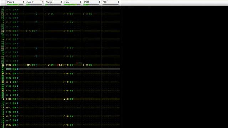Select Noise F-# 04 in row 1C

coord(68,125)
